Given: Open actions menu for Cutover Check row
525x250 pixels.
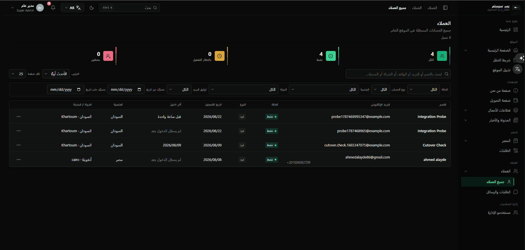Looking at the screenshot, I should 19,145.
